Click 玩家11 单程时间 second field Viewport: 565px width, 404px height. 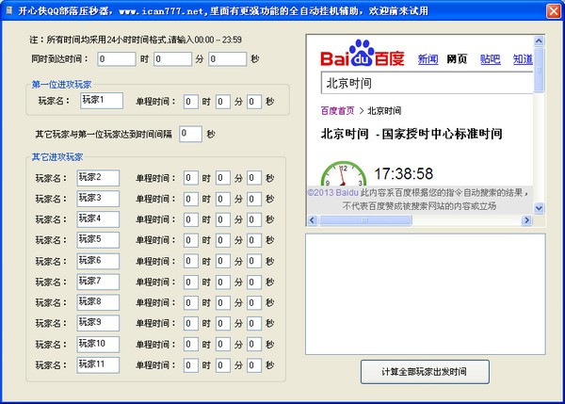254,365
